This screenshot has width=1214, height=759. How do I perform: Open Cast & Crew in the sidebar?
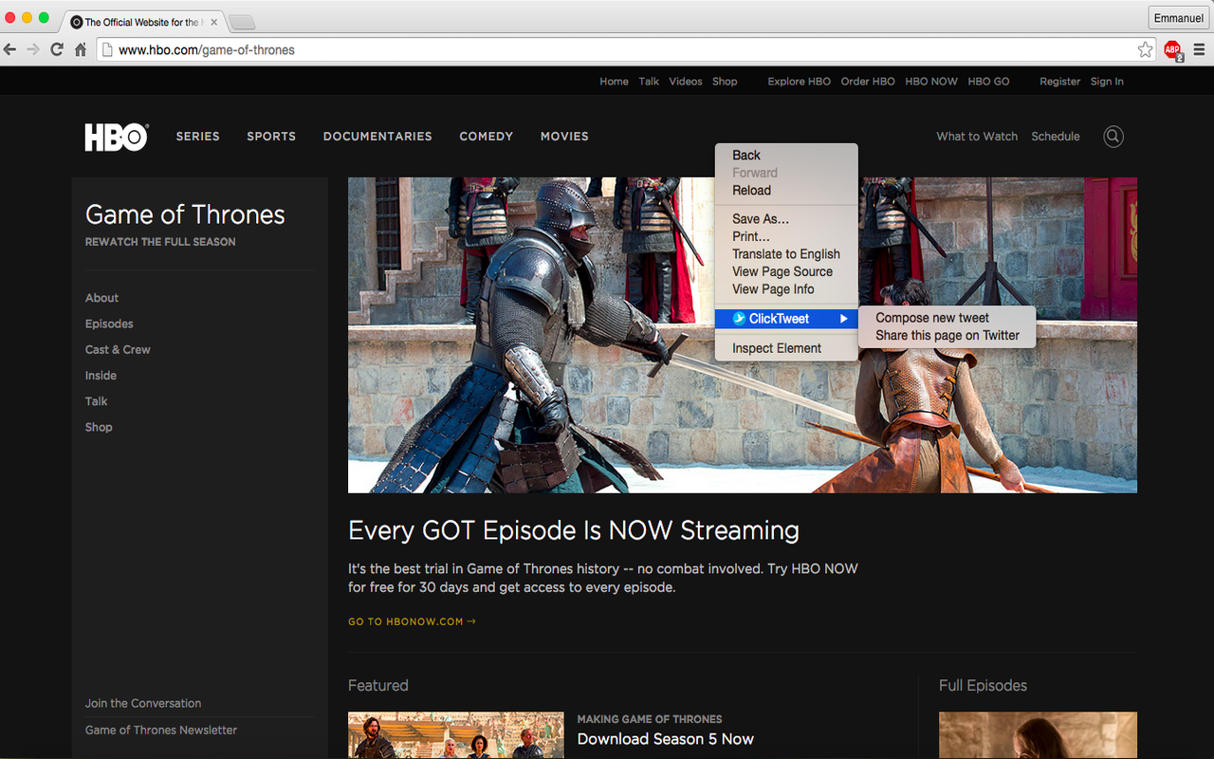[x=118, y=349]
